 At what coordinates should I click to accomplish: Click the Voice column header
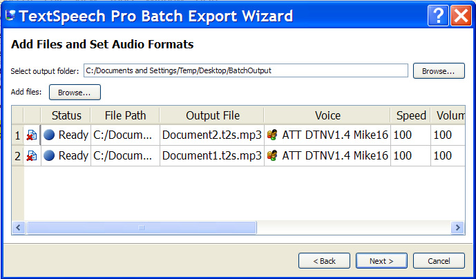(327, 115)
